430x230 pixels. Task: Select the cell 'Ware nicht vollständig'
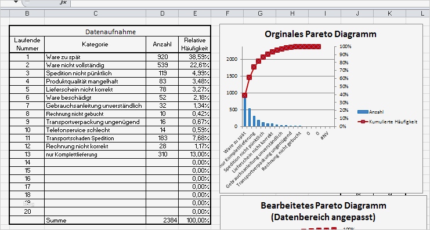(x=95, y=65)
